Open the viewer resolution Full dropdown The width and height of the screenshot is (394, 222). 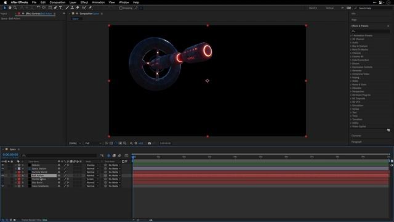coord(93,143)
